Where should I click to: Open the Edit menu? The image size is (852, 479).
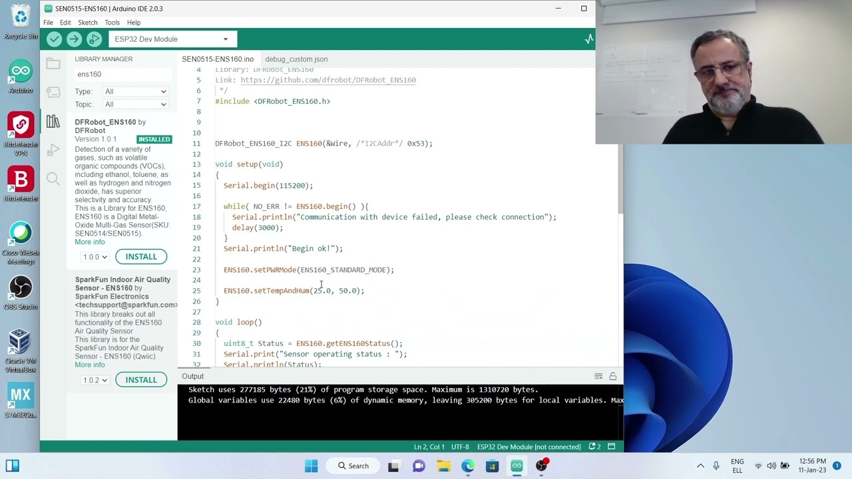(x=65, y=23)
